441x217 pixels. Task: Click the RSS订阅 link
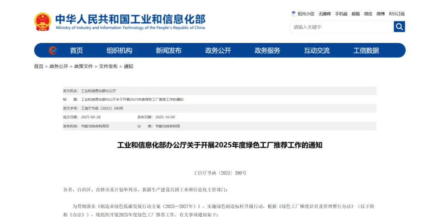click(x=397, y=14)
